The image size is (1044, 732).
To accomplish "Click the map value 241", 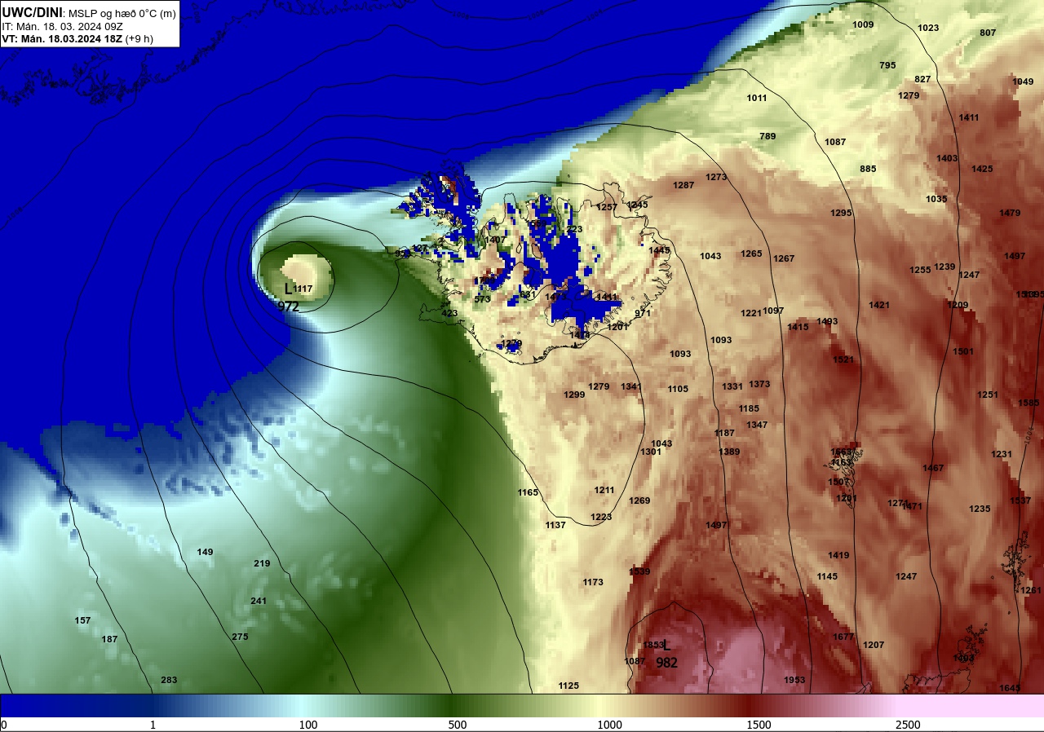I will point(259,601).
